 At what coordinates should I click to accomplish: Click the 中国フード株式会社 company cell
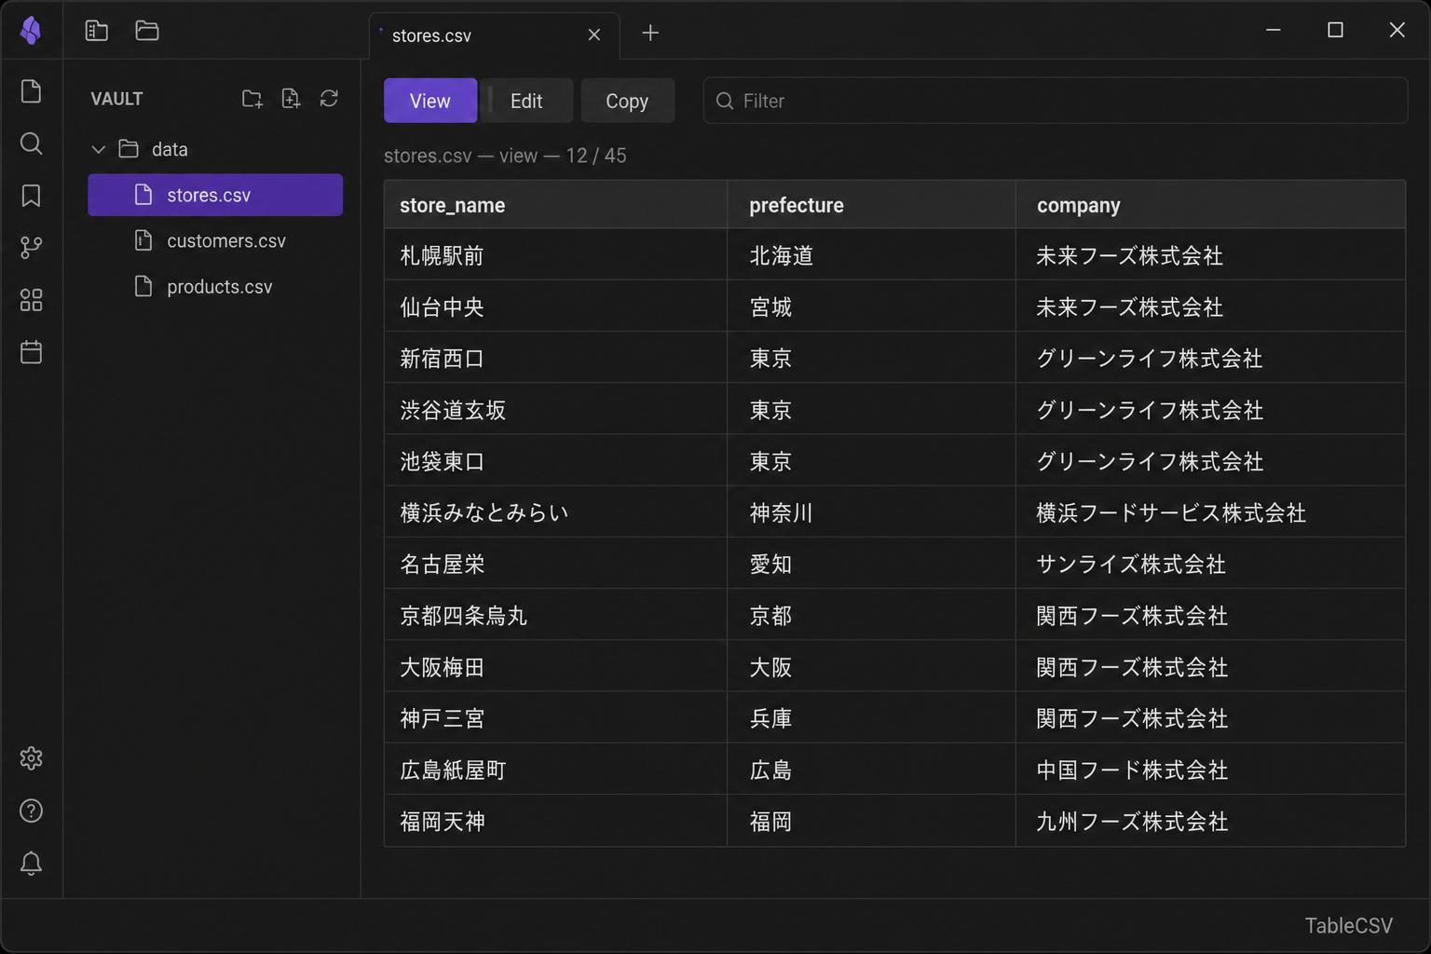[x=1210, y=770]
